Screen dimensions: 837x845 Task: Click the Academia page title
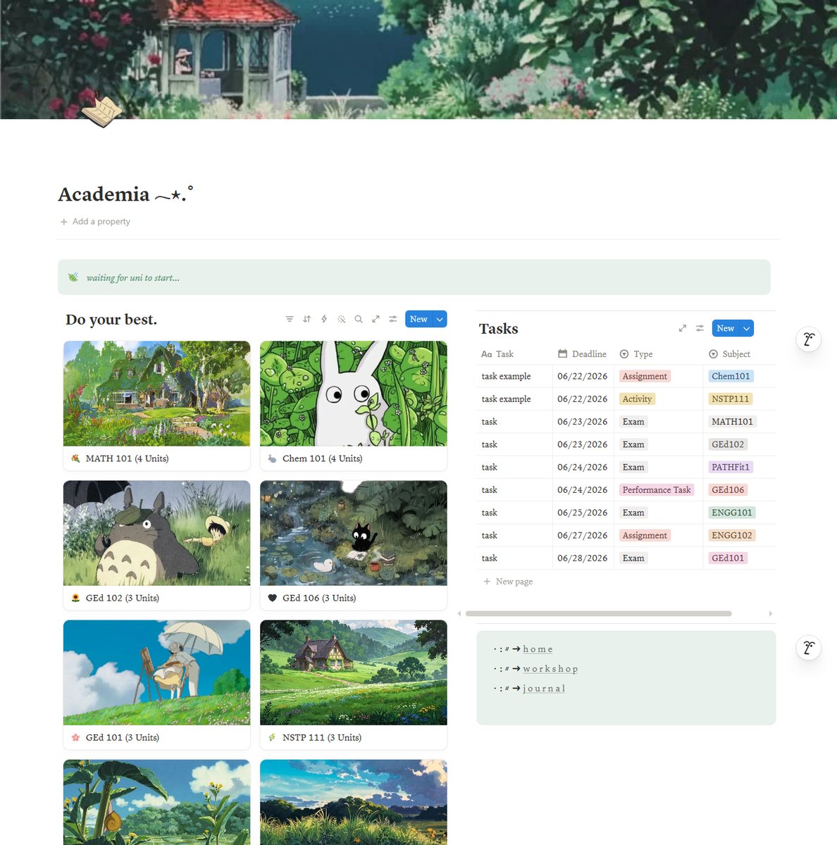tap(125, 194)
